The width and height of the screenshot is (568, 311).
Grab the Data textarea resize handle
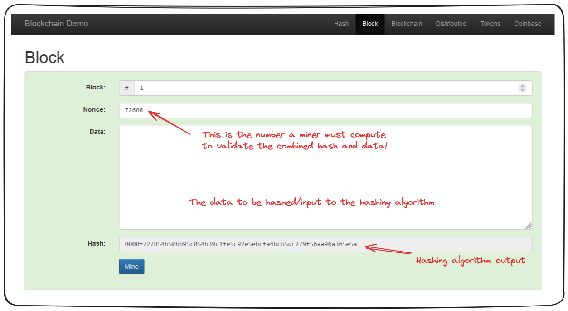point(529,226)
